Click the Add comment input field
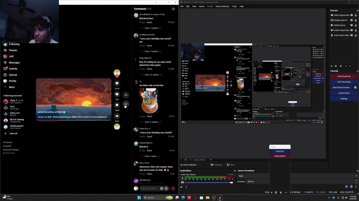 pyautogui.click(x=149, y=188)
